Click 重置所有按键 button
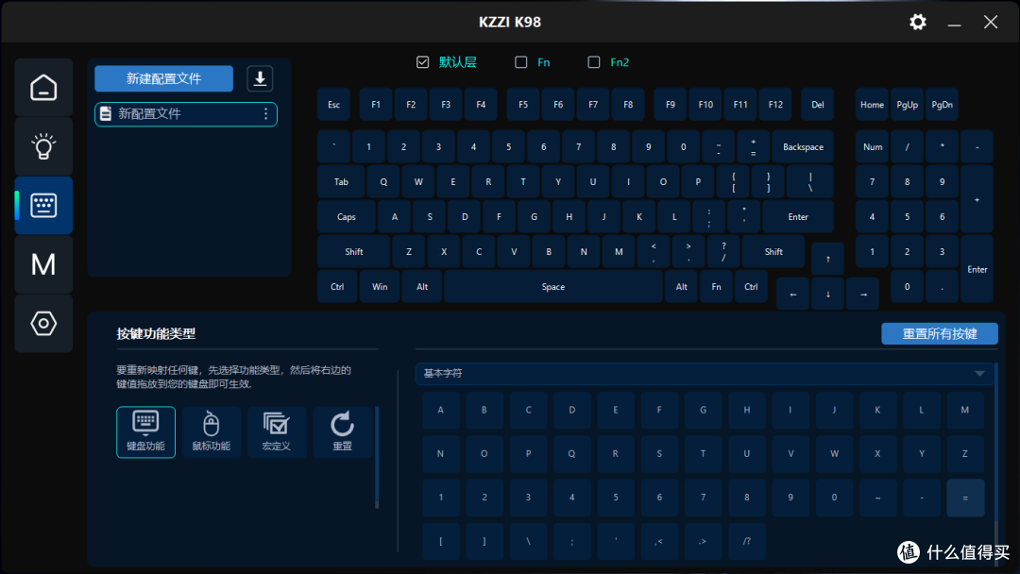The image size is (1020, 574). click(940, 333)
